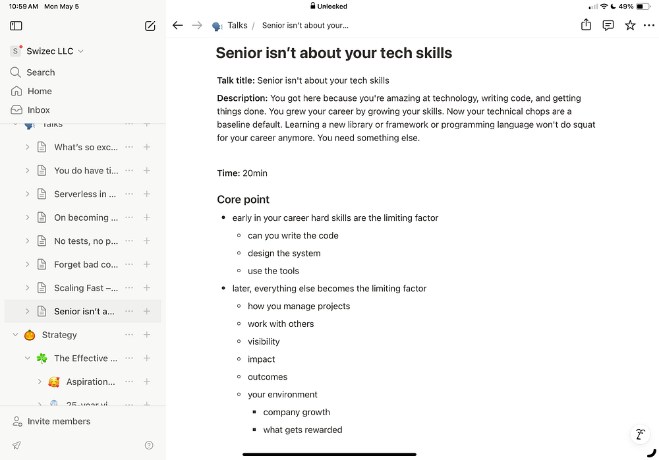Open the 'Forget bad co...' page
Viewport: 659px width, 460px height.
pyautogui.click(x=86, y=264)
